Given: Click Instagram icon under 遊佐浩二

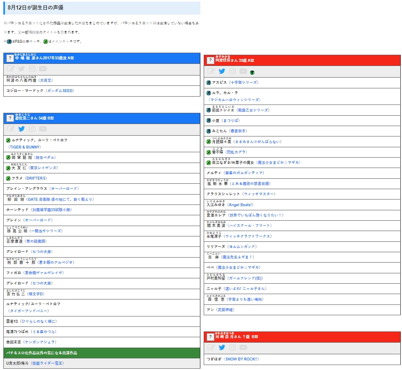Looking at the screenshot, I should [x=32, y=129].
